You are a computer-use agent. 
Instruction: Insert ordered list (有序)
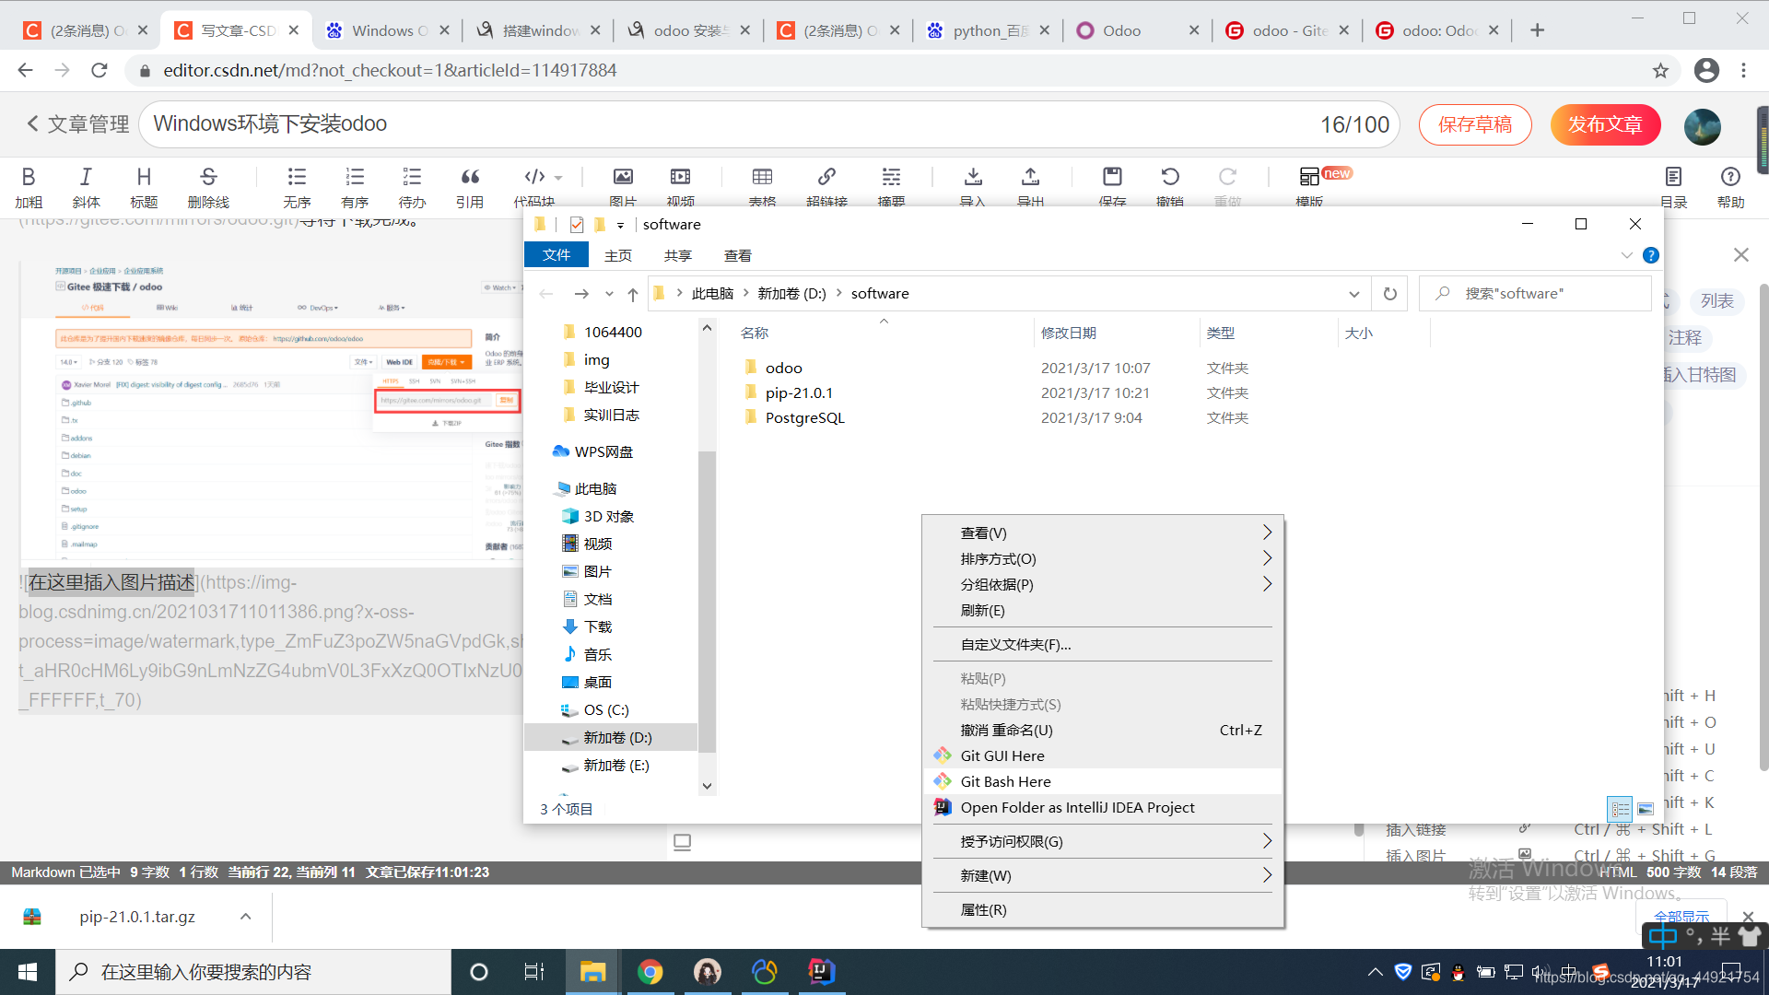[355, 187]
